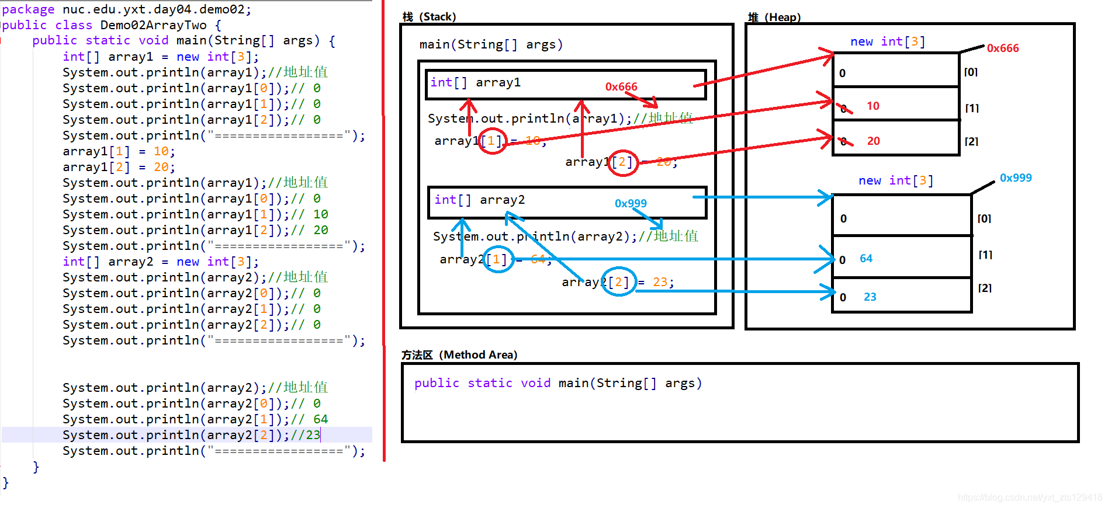1108x508 pixels.
Task: Click the red-circled [1] of array1 in Stack
Action: point(492,141)
